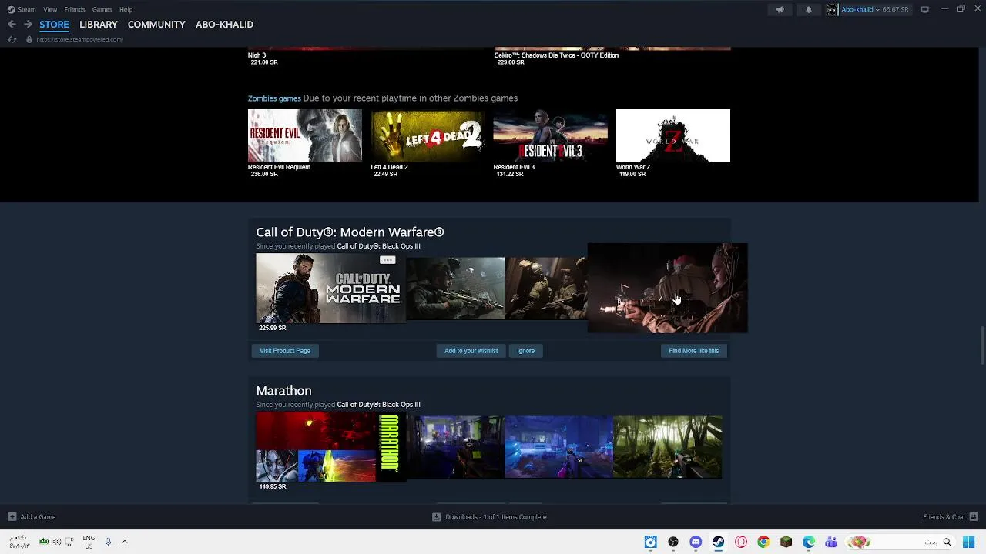This screenshot has height=554, width=986.
Task: Open the Steam menu
Action: (x=26, y=9)
